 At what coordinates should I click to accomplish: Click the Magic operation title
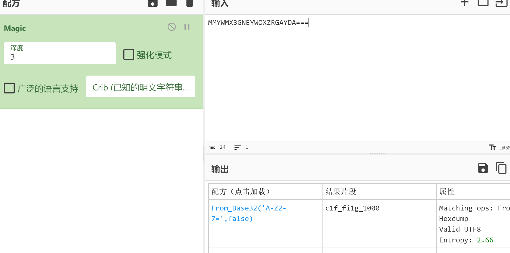(x=15, y=28)
